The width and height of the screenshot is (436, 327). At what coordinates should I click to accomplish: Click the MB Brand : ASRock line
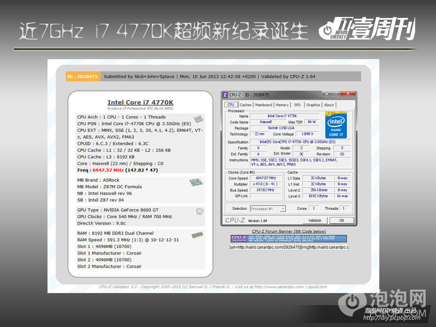[98, 180]
